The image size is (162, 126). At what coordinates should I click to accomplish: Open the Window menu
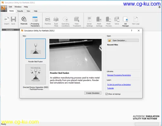(x=18, y=7)
